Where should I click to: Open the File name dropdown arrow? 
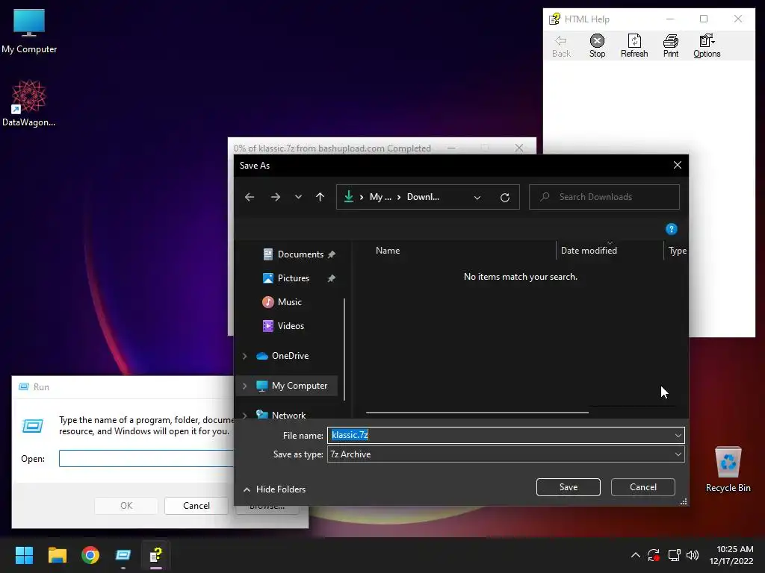tap(678, 435)
